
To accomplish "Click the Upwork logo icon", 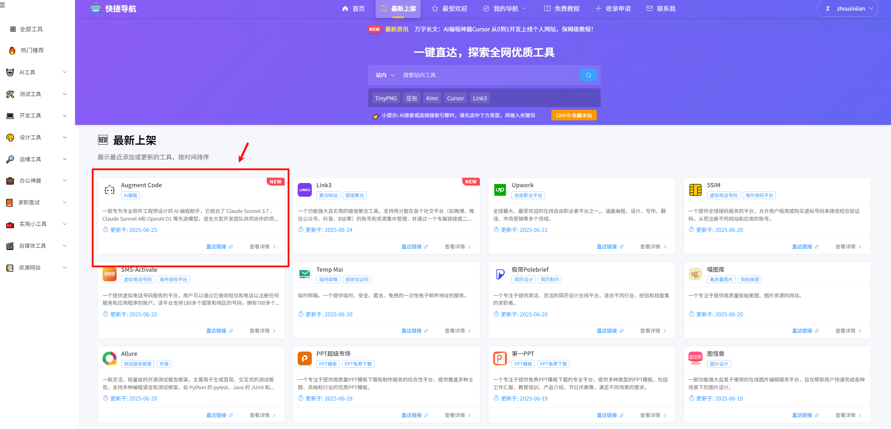I will (500, 190).
